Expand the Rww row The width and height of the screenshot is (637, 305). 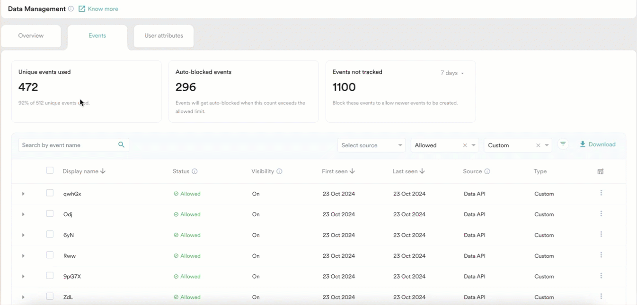tap(23, 256)
